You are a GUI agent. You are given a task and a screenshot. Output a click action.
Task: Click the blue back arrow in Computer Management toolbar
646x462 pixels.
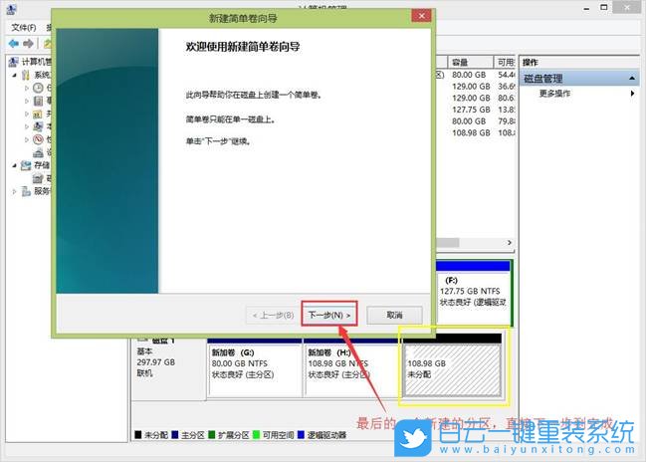pyautogui.click(x=14, y=43)
